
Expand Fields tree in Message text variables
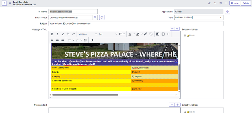[x=185, y=112]
